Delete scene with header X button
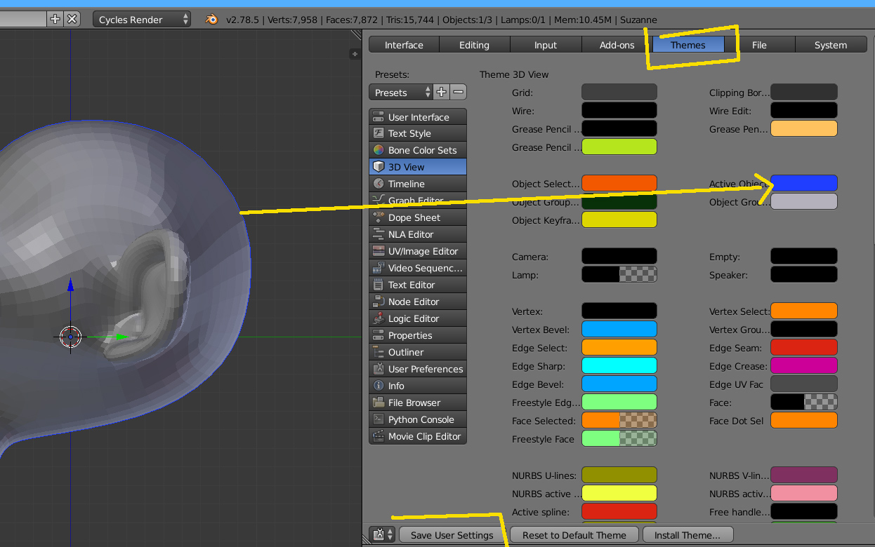The image size is (875, 547). coord(72,19)
